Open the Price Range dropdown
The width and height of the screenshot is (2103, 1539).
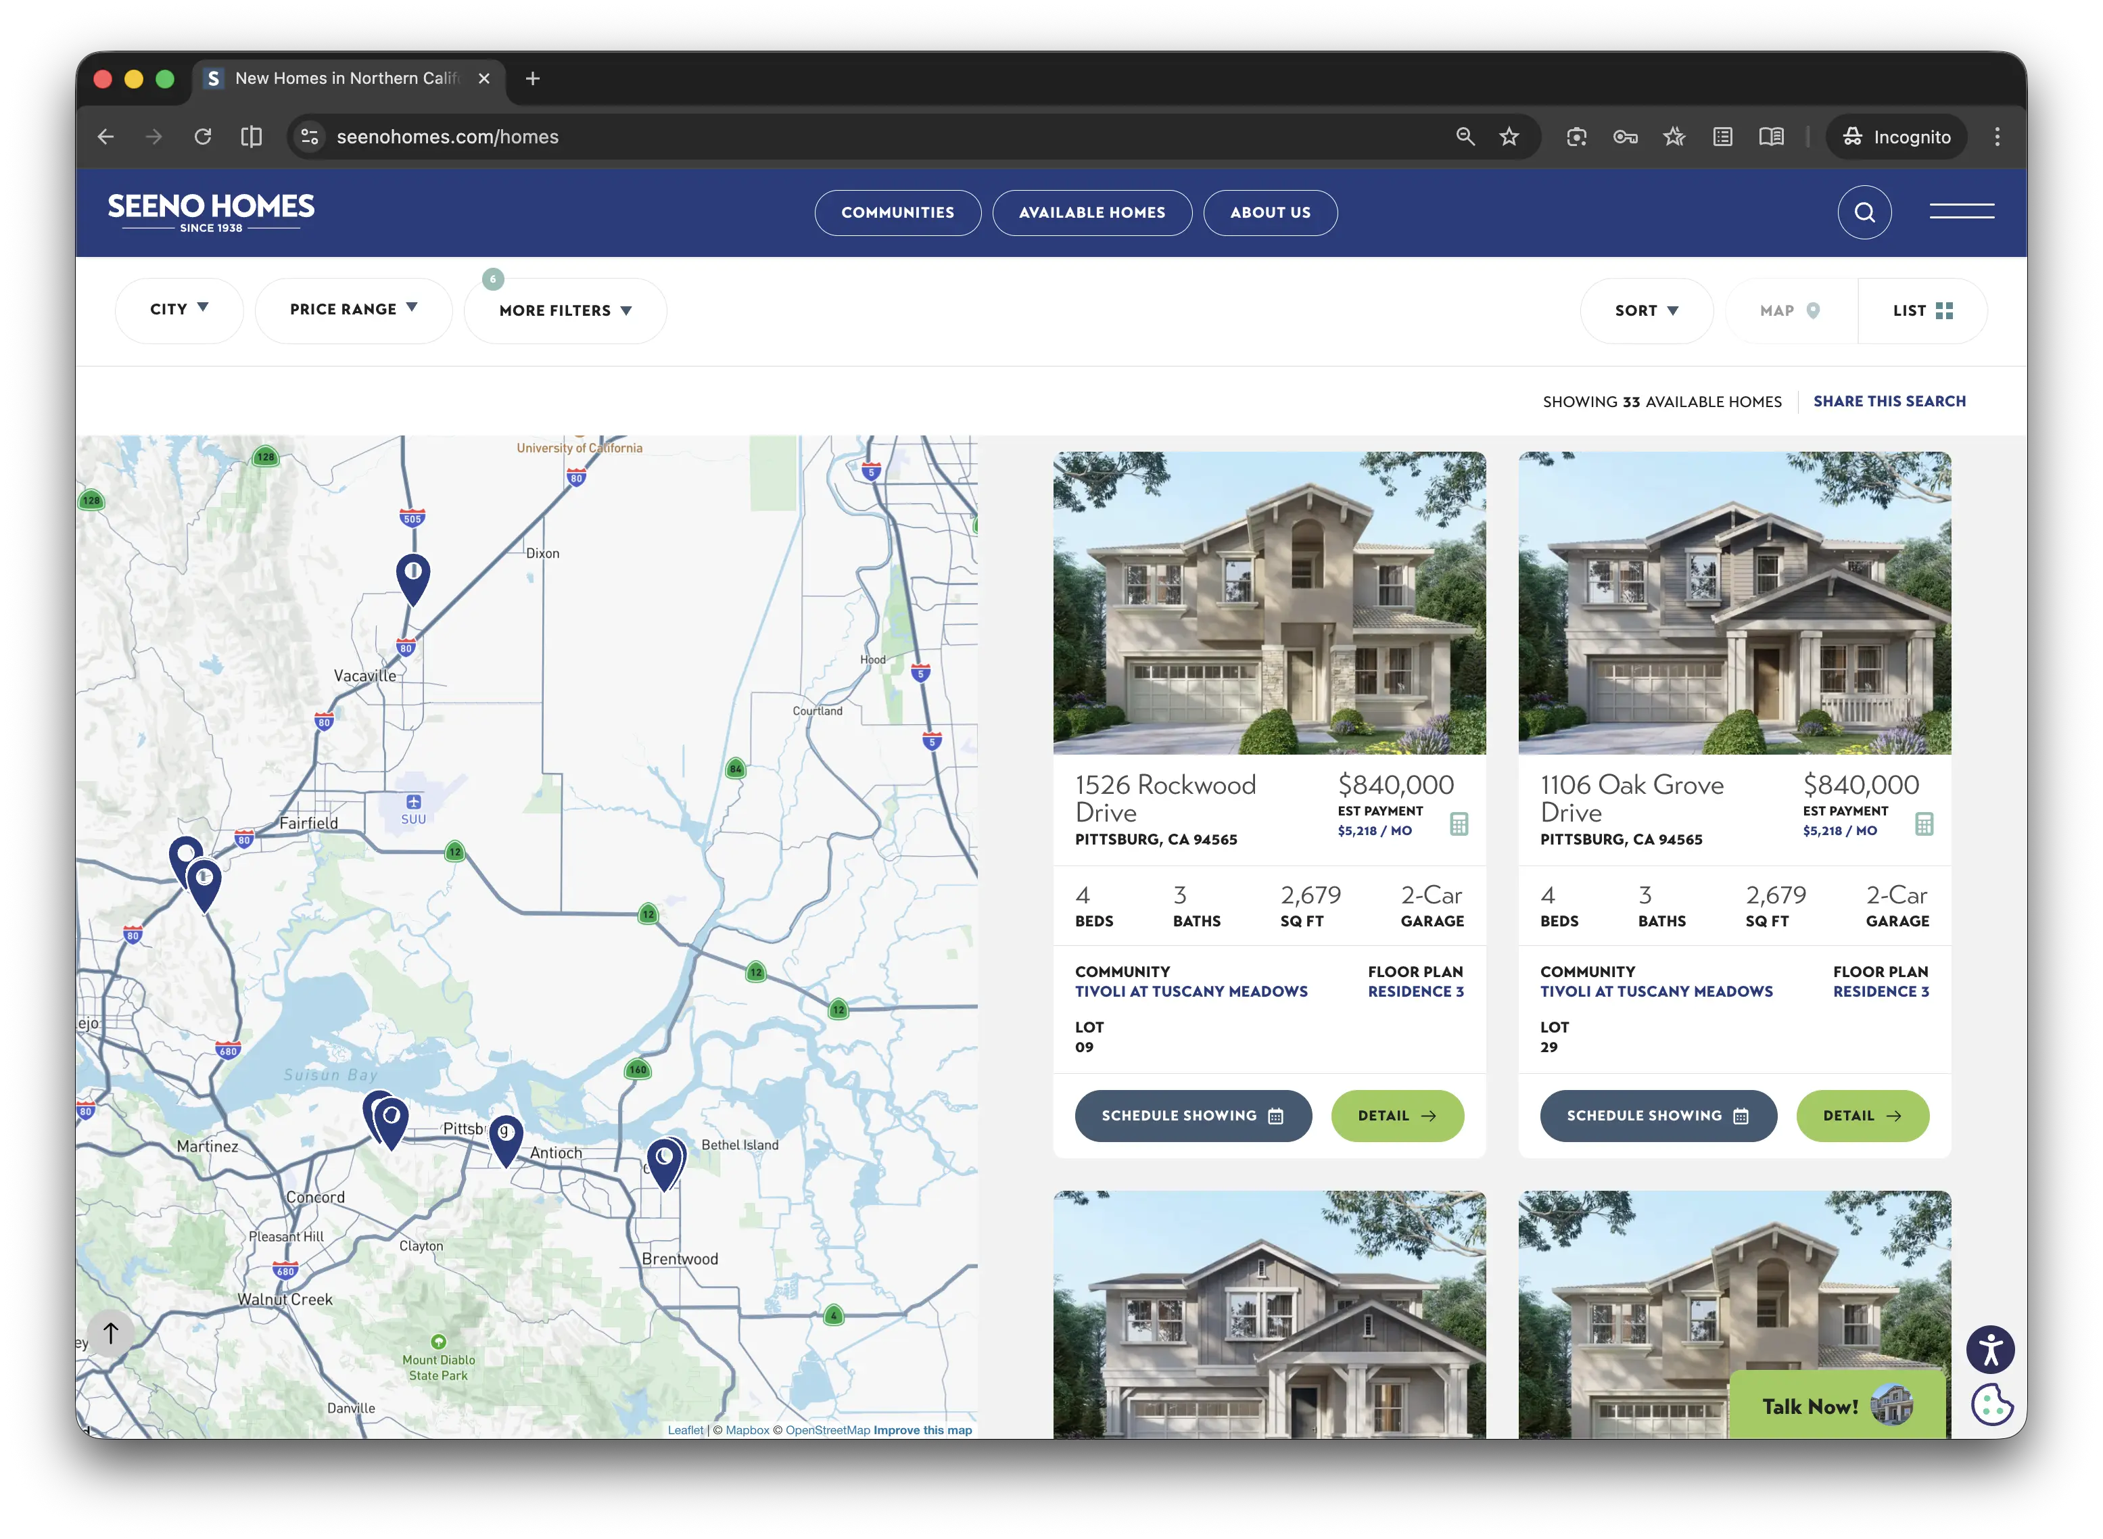tap(353, 309)
